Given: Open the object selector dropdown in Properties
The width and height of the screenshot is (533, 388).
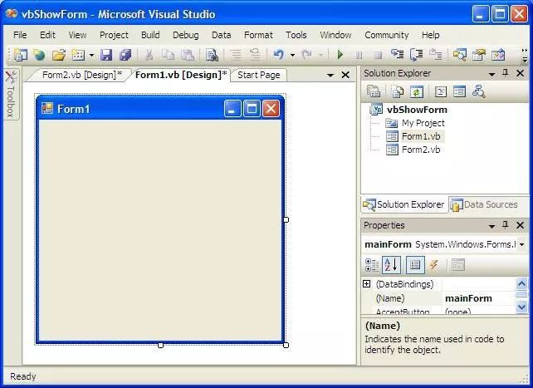Looking at the screenshot, I should coord(521,244).
